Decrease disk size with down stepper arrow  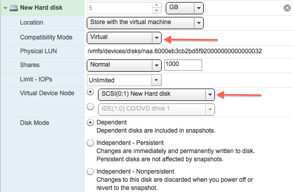(157, 11)
